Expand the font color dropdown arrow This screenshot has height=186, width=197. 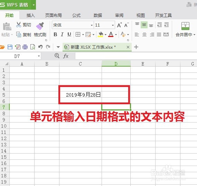[x=116, y=35]
